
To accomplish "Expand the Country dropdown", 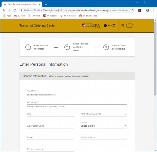I will pyautogui.click(x=104, y=126).
